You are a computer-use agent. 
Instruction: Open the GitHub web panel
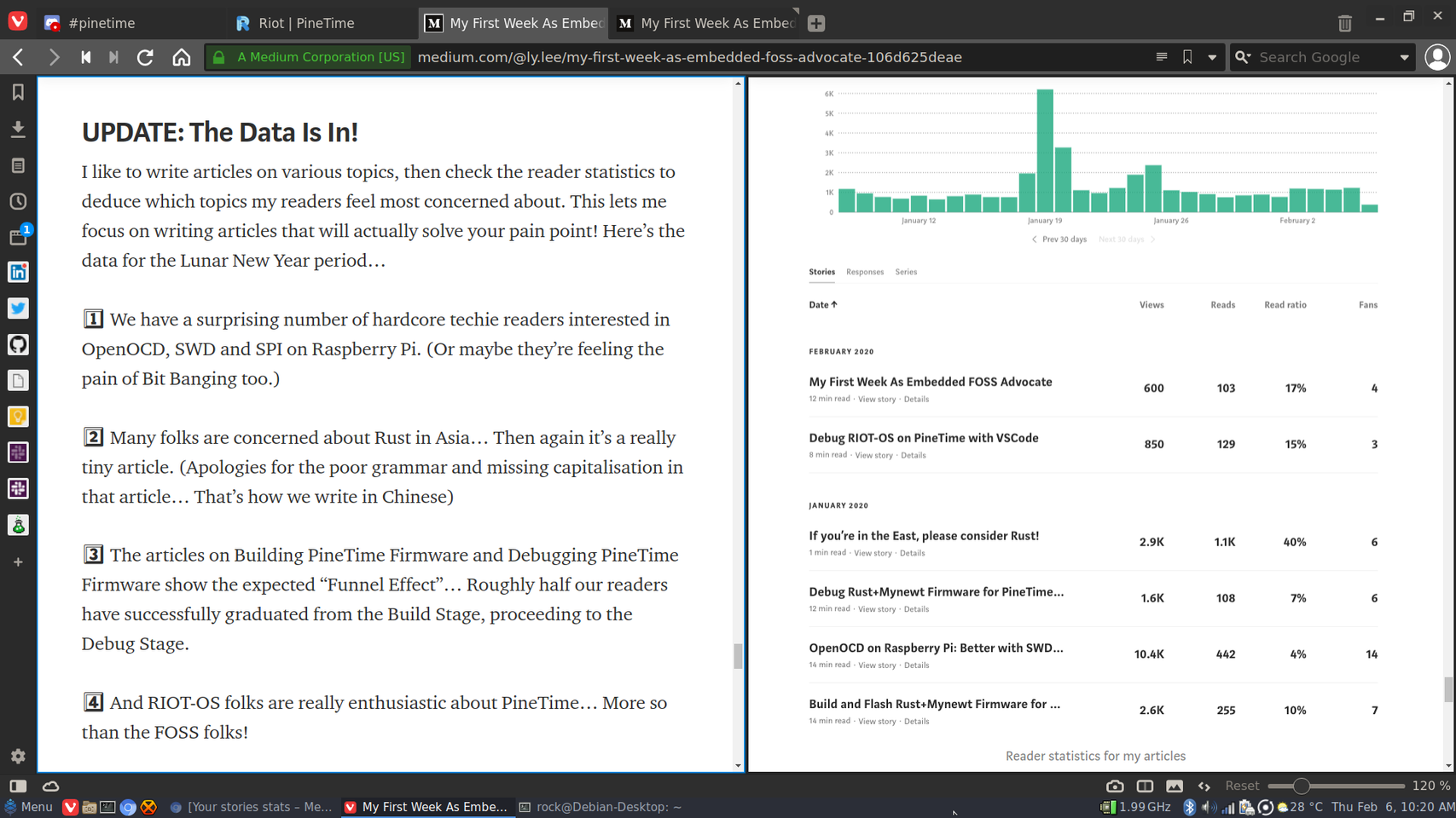[x=18, y=344]
